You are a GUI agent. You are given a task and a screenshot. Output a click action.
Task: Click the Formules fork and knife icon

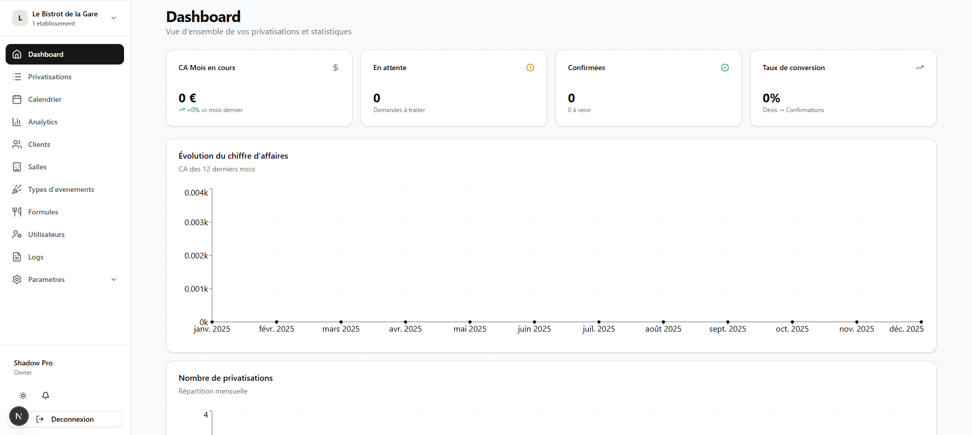17,212
